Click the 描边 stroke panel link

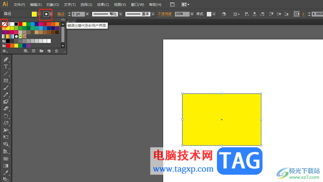tap(61, 14)
